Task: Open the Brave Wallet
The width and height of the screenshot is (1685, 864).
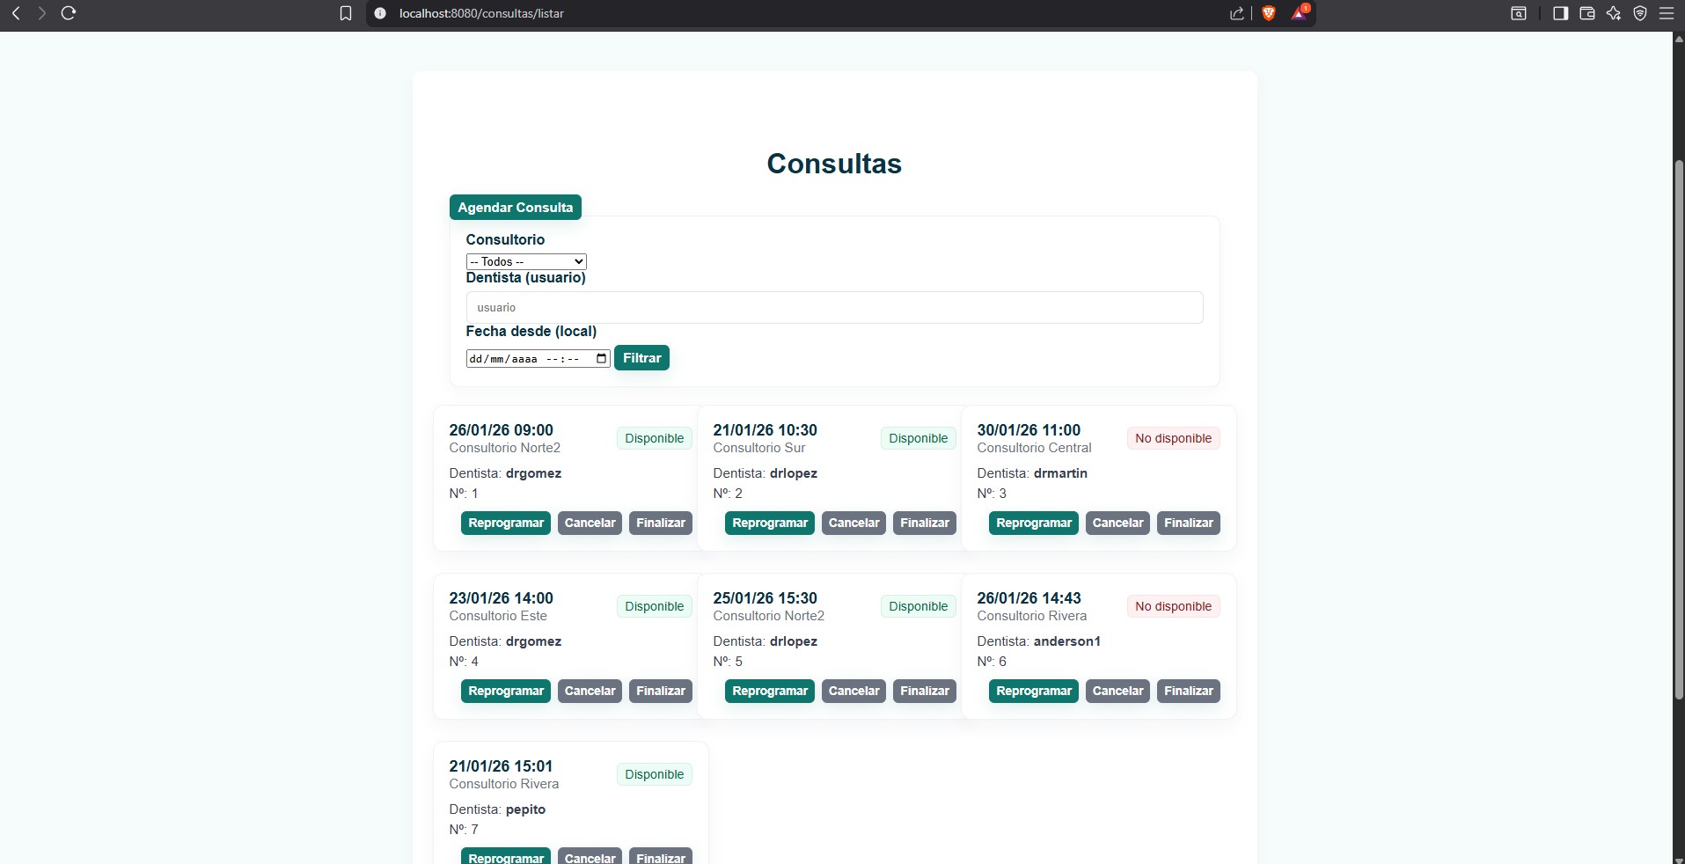Action: click(x=1587, y=13)
